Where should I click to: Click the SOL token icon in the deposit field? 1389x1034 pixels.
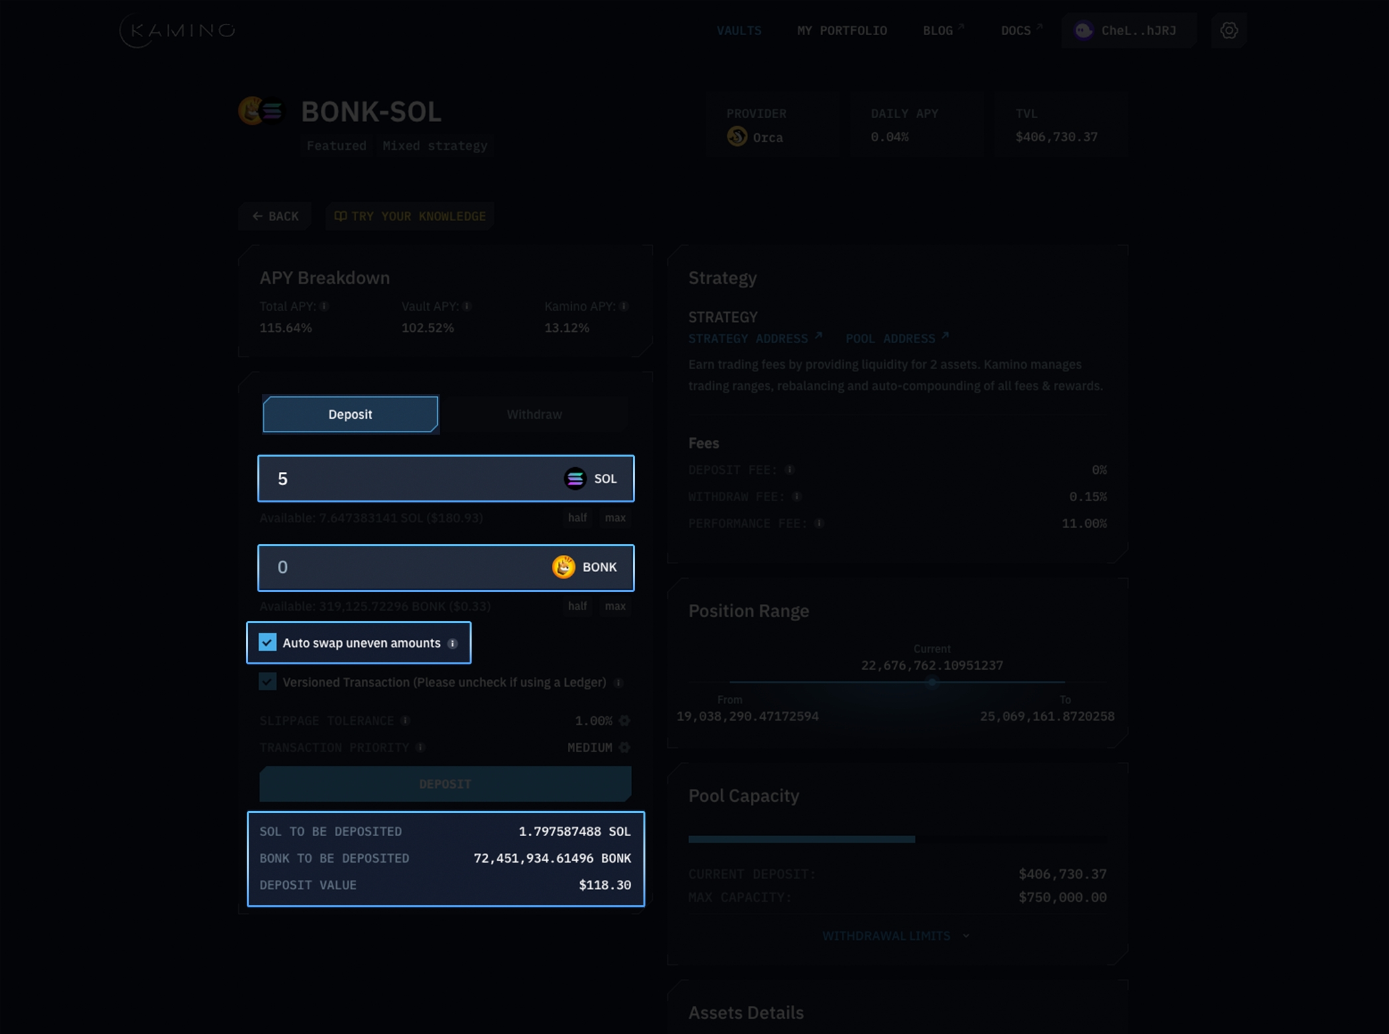pos(574,478)
